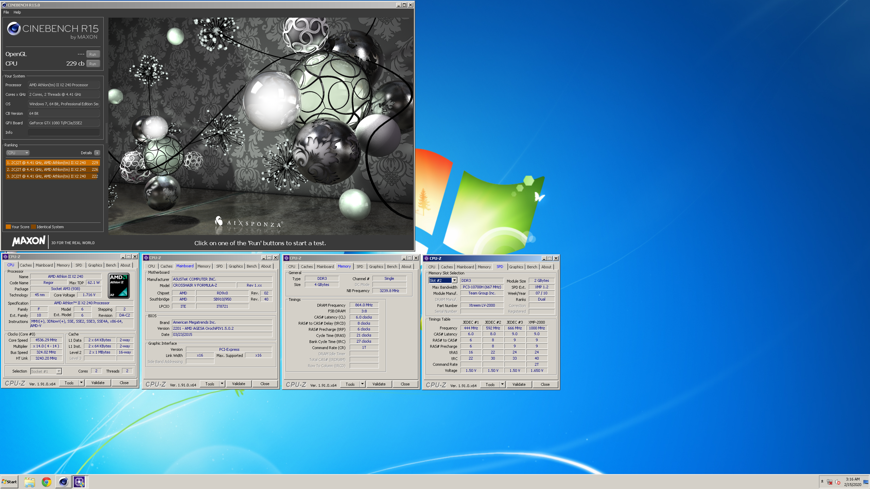Click the empty Info input field
This screenshot has width=870, height=489.
click(64, 132)
